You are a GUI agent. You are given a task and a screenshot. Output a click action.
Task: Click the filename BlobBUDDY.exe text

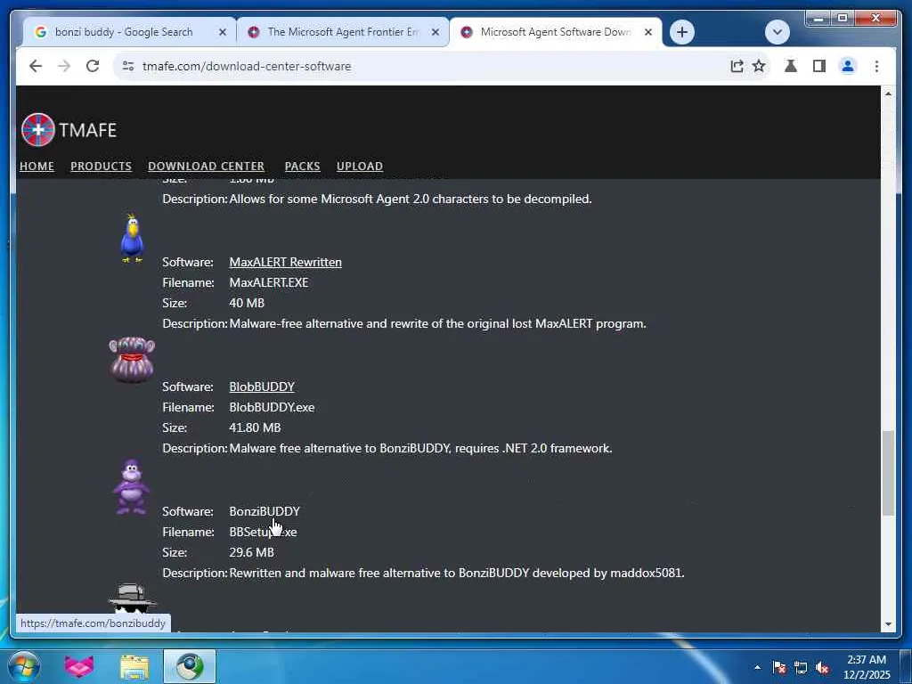tap(272, 407)
